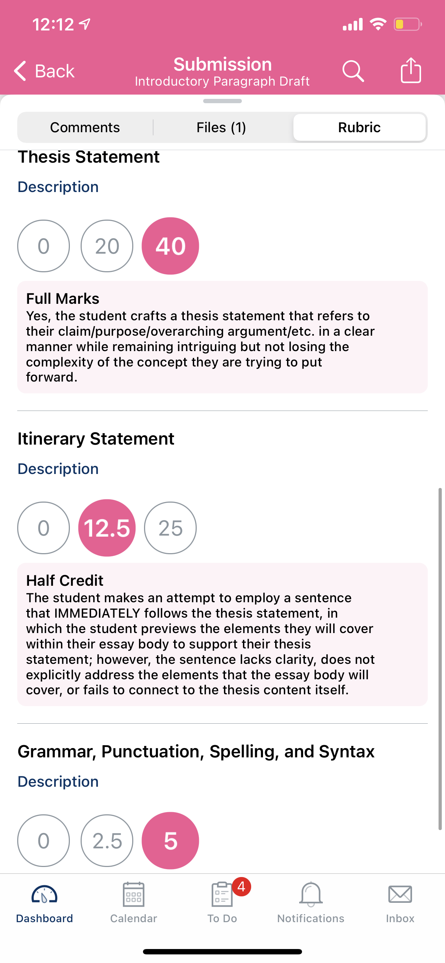Viewport: 445px width, 963px height.
Task: Switch to the Files (1) tab
Action: (221, 128)
